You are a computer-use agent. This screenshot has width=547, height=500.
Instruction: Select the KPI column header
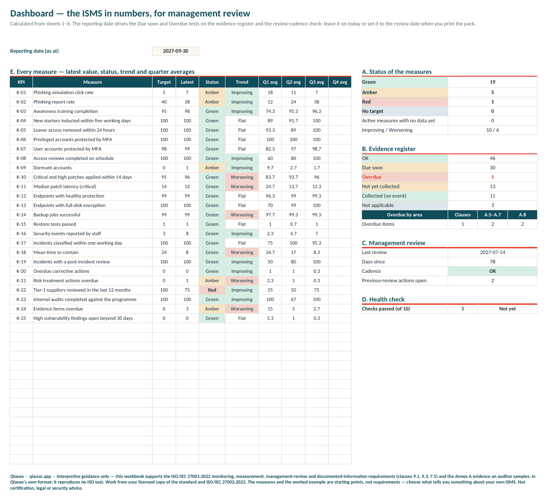(21, 82)
